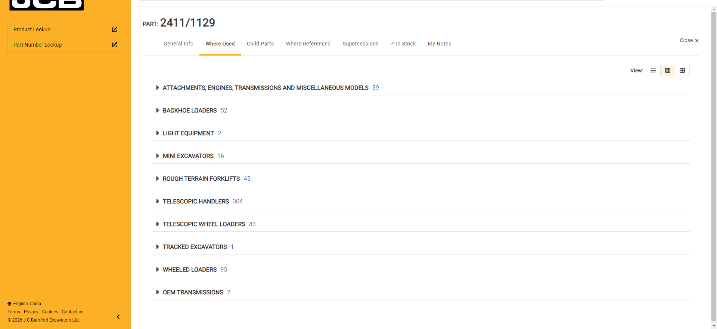The image size is (717, 329).
Task: Select the compact grid view icon
Action: pyautogui.click(x=667, y=70)
